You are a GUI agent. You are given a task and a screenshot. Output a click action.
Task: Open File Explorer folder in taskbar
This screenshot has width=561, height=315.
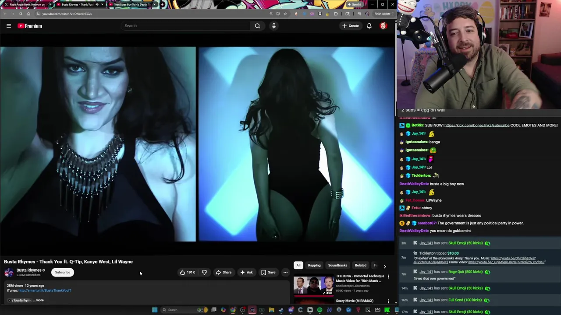271,310
